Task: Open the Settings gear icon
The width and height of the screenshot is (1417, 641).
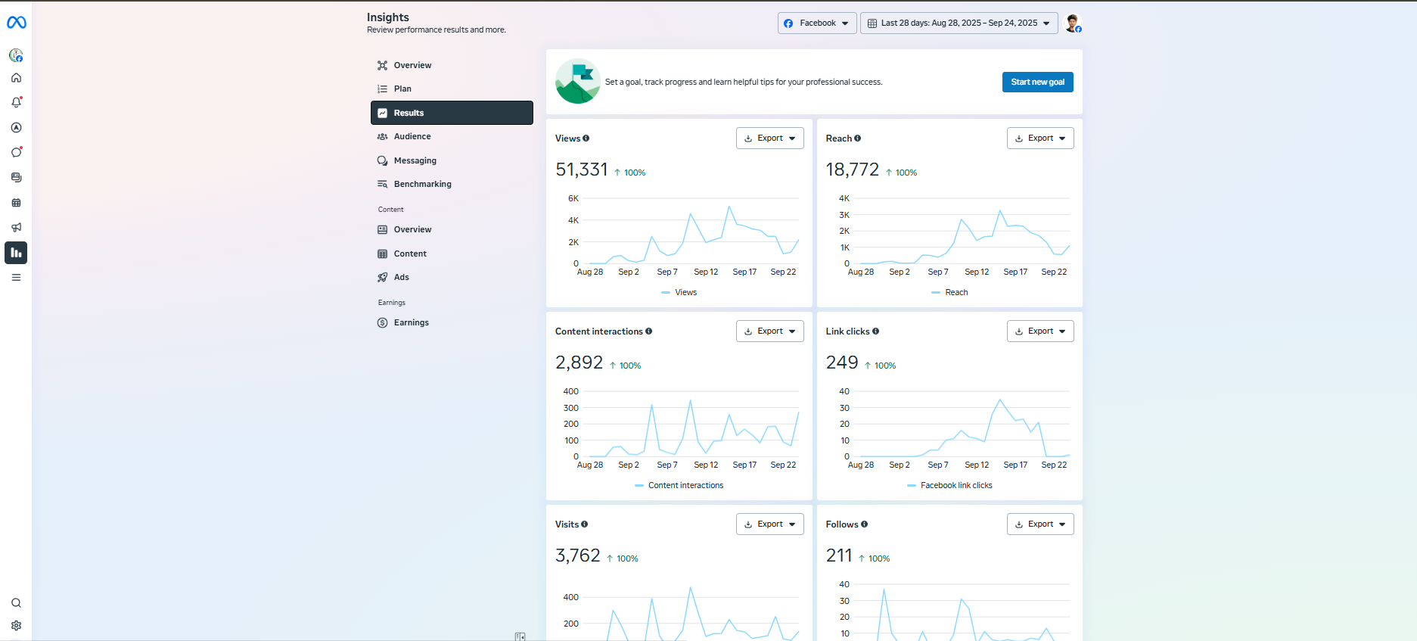Action: click(x=16, y=626)
